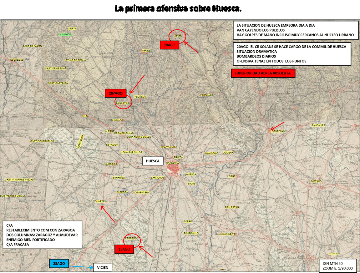Click the TIERZ label
360x273 pixels.
232,176
